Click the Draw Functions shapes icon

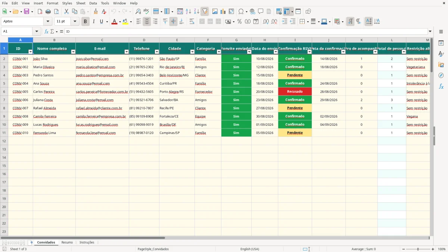click(308, 12)
